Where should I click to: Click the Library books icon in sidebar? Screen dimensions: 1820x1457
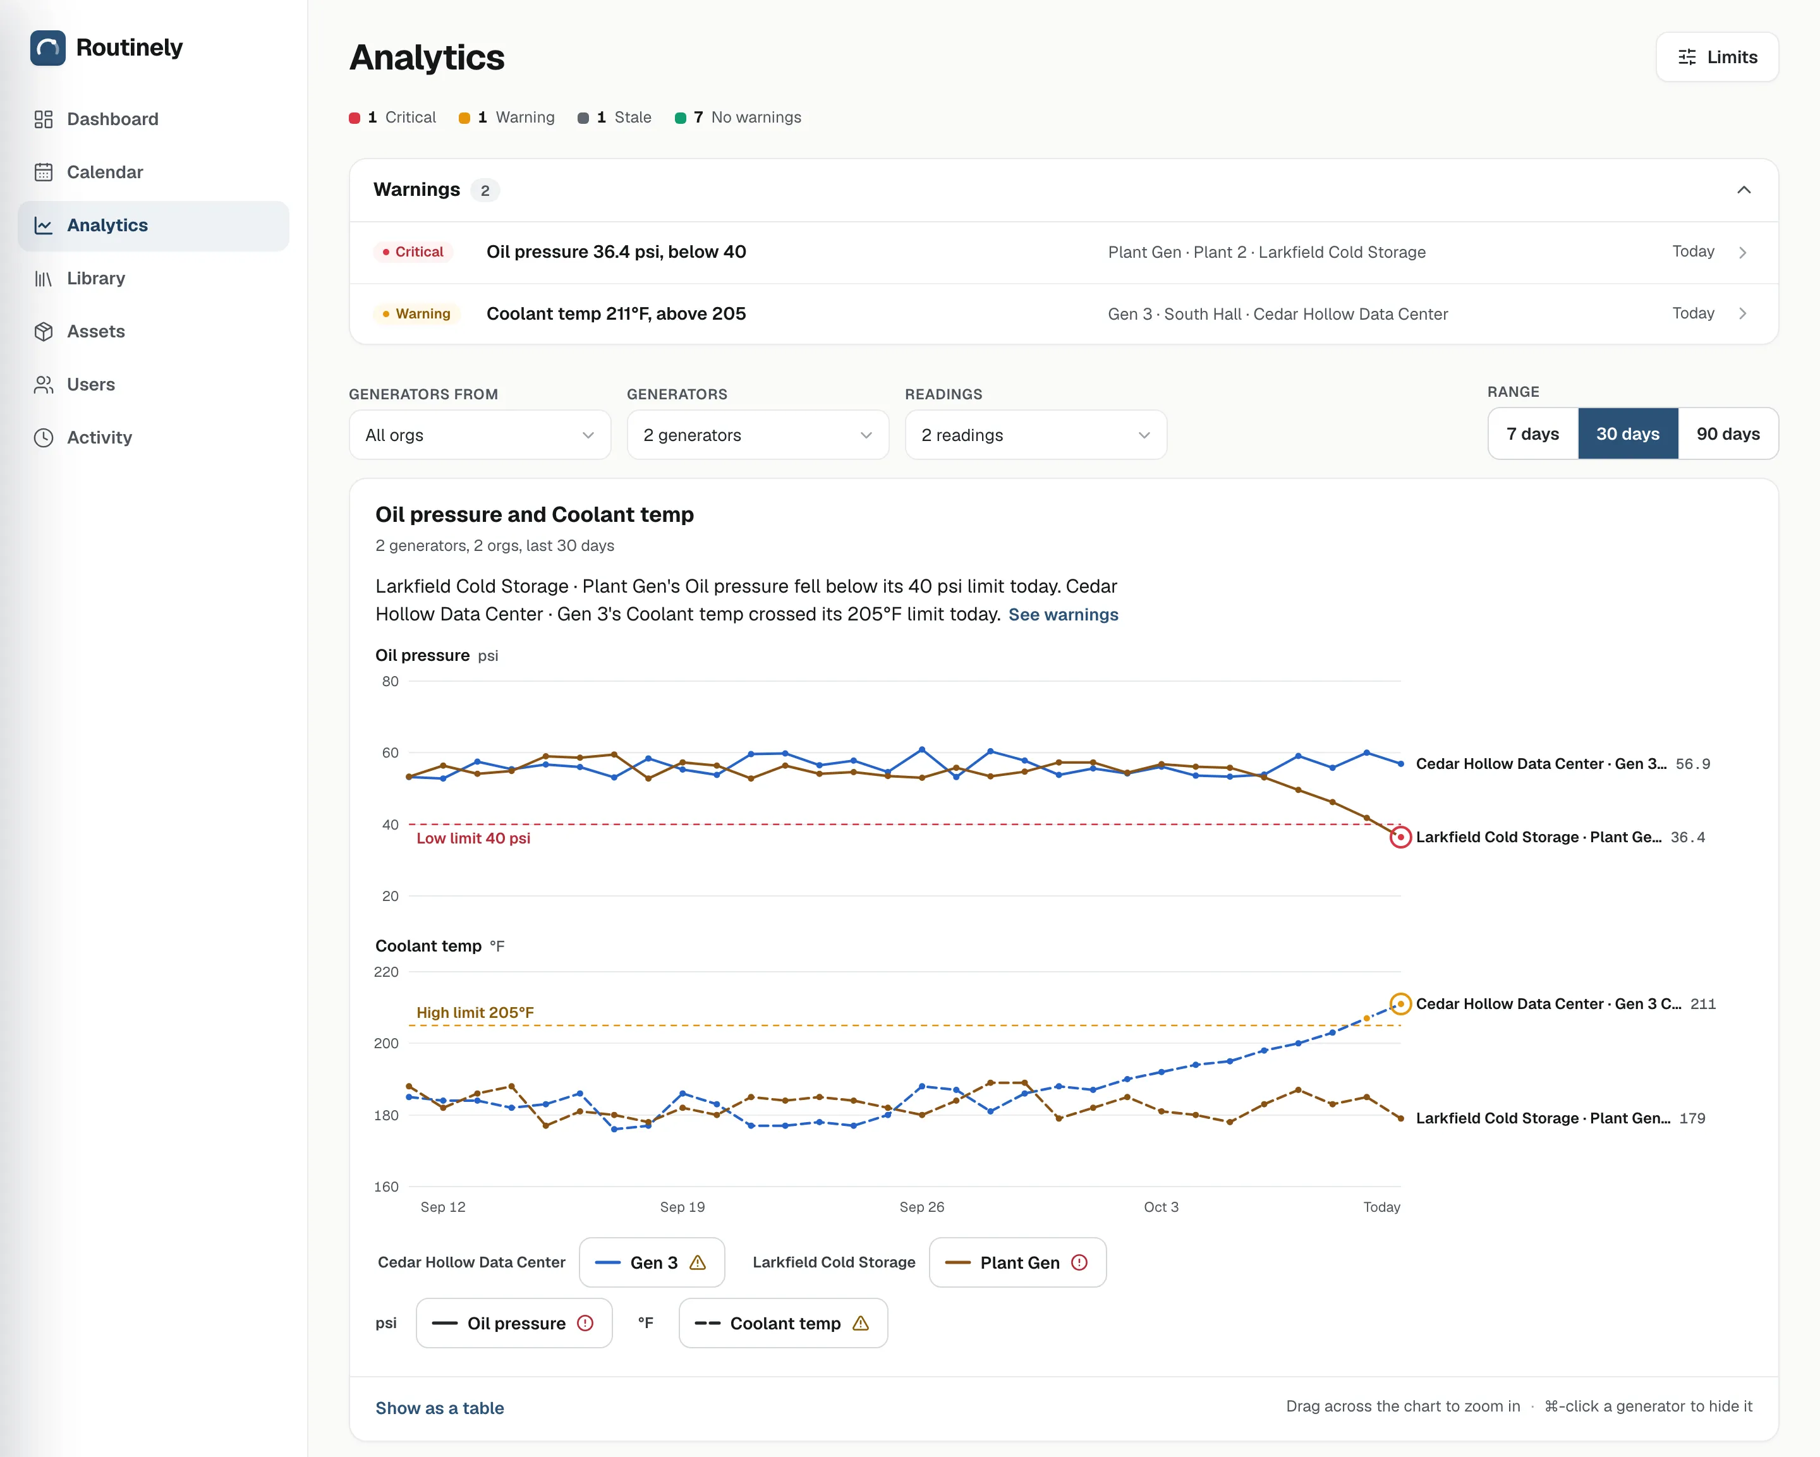tap(43, 279)
